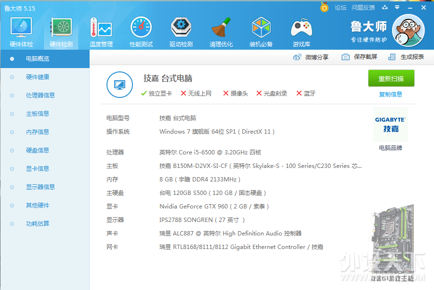Viewport: 434px width, 290px height.
Task: Open 处理器信息 in the sidebar
Action: coord(40,96)
